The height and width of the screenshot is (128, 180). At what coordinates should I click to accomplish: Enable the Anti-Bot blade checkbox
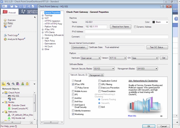[x=73, y=98]
